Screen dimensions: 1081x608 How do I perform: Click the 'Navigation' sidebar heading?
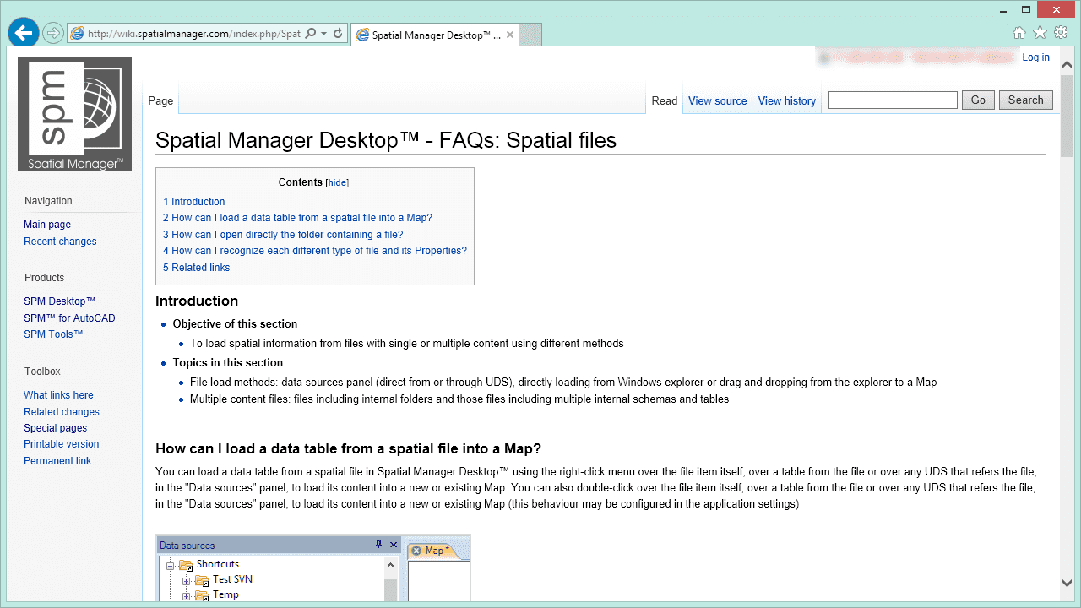tap(48, 201)
